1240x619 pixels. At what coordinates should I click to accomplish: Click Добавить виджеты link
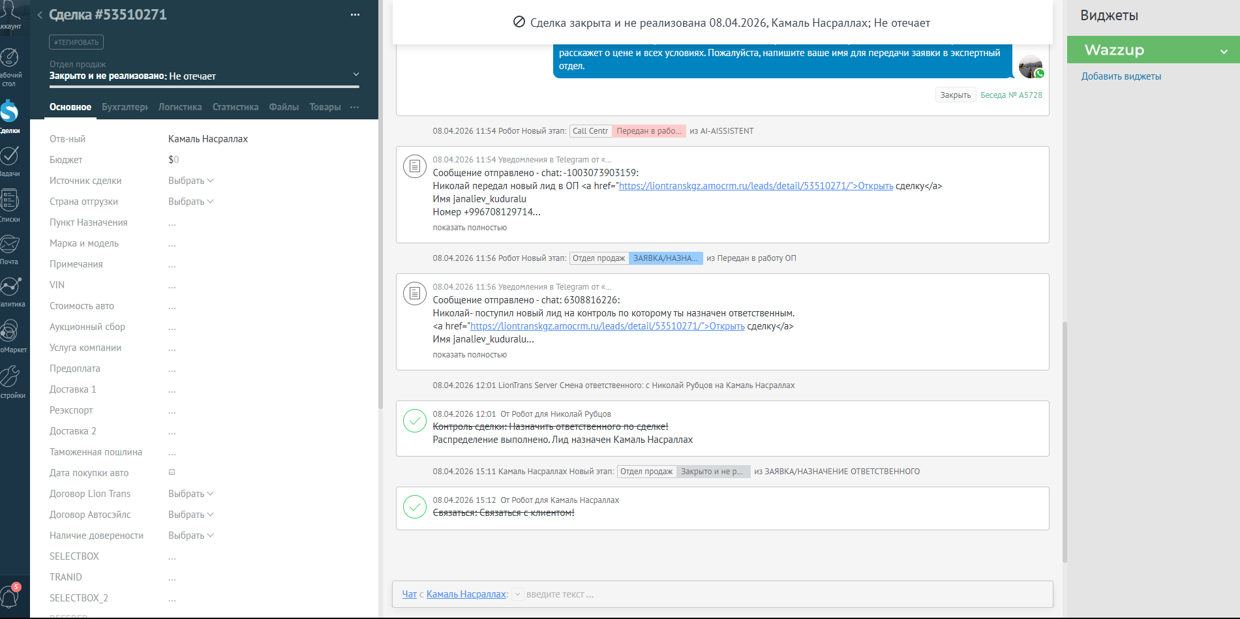pos(1121,76)
